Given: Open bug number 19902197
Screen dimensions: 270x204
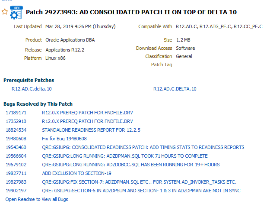Looking at the screenshot, I should (16, 191).
